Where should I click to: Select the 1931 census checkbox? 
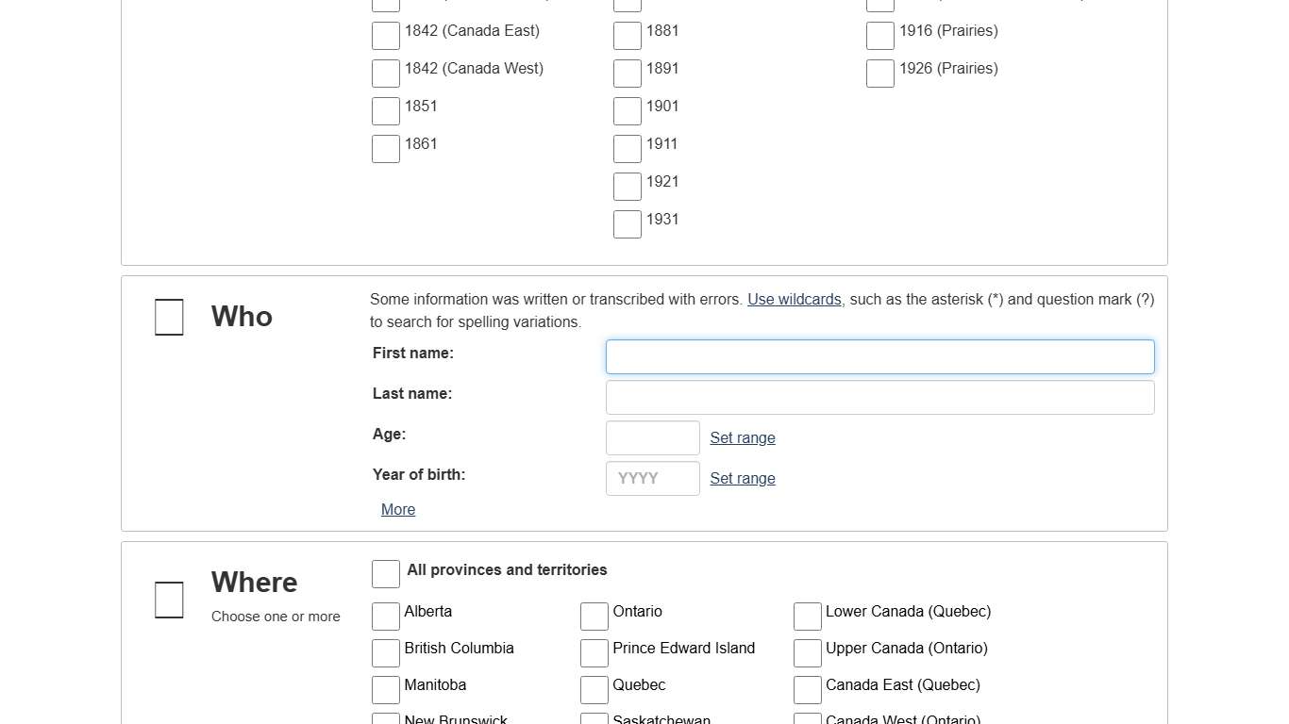[x=627, y=223]
